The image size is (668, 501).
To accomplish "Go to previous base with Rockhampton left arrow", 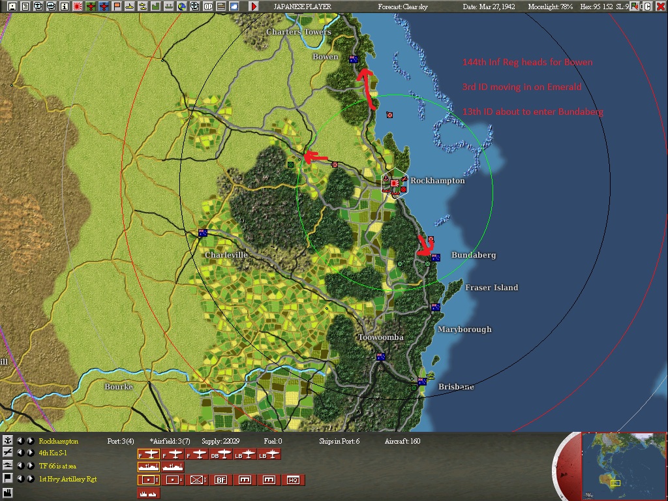I will (20, 441).
